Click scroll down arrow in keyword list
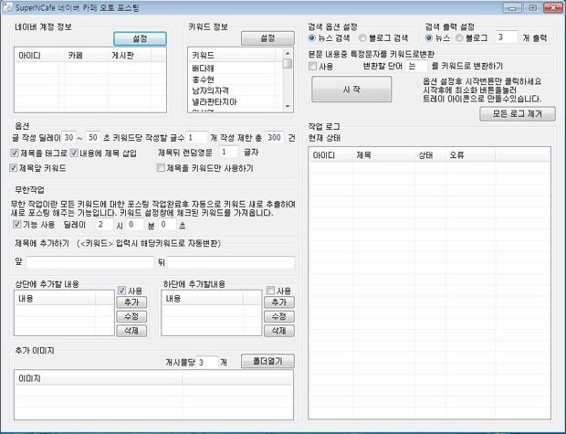The image size is (566, 434). [x=288, y=106]
